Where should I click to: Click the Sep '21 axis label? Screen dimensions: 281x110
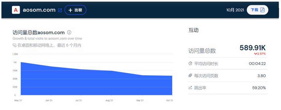click(x=140, y=100)
